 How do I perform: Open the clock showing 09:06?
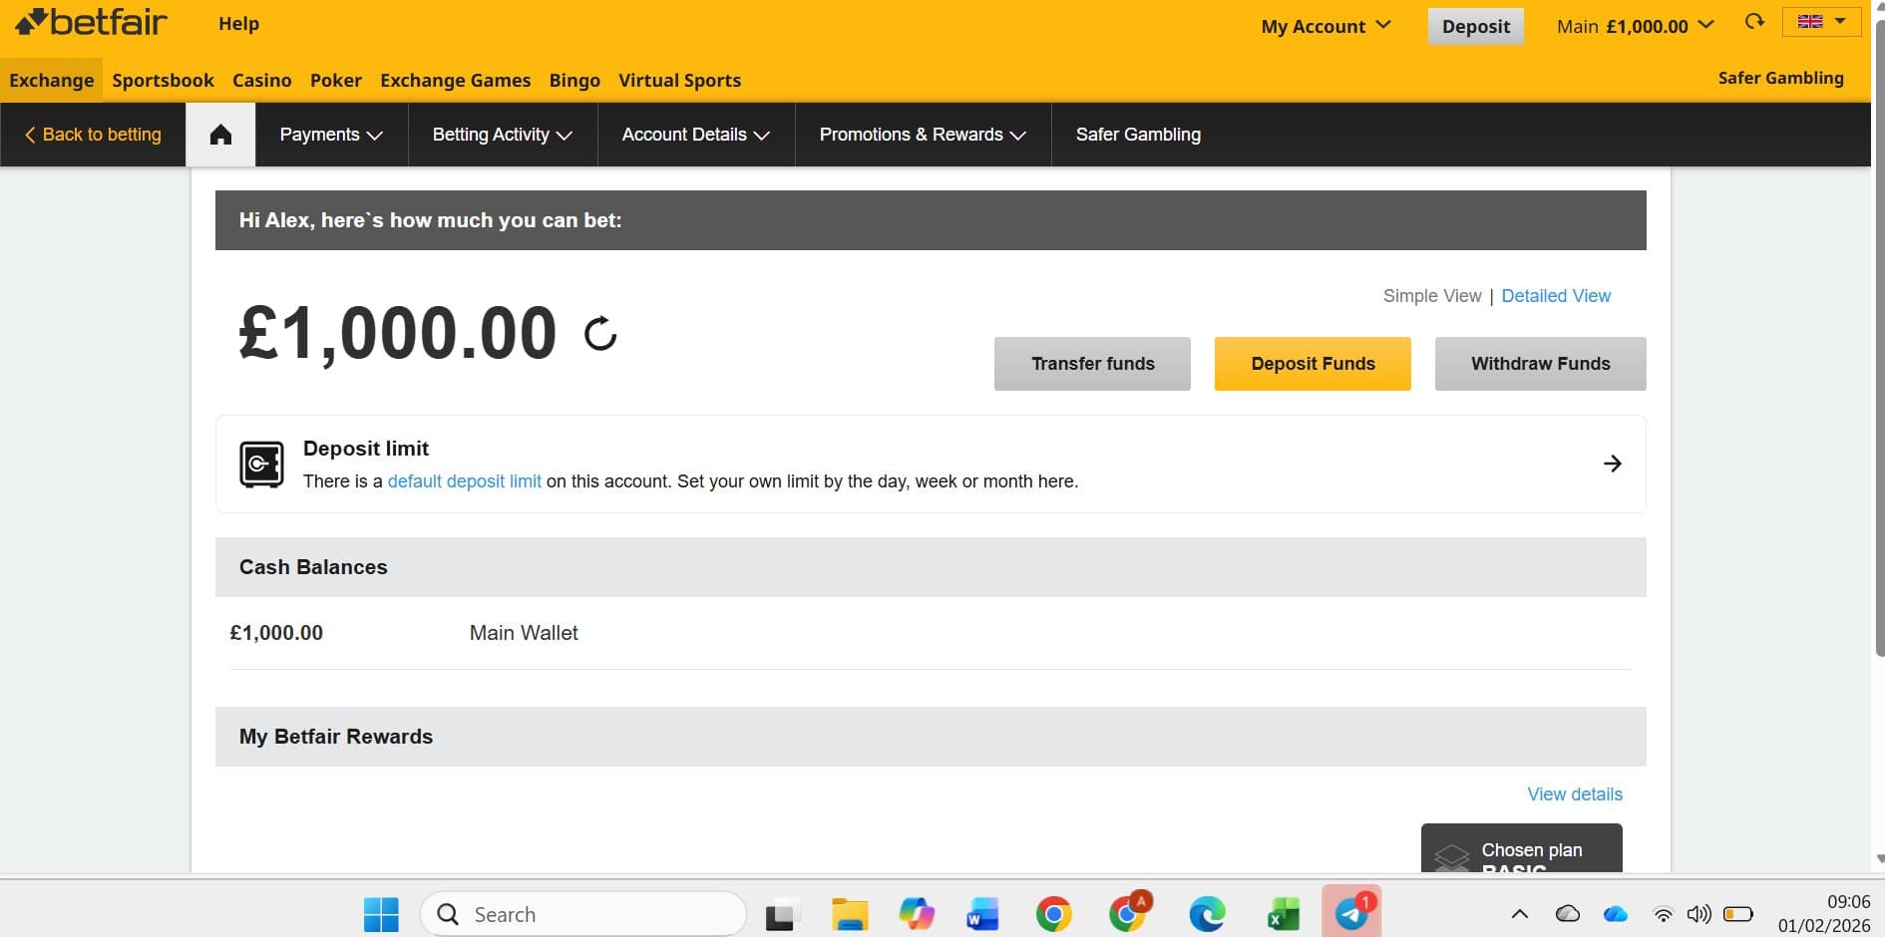pos(1823,913)
